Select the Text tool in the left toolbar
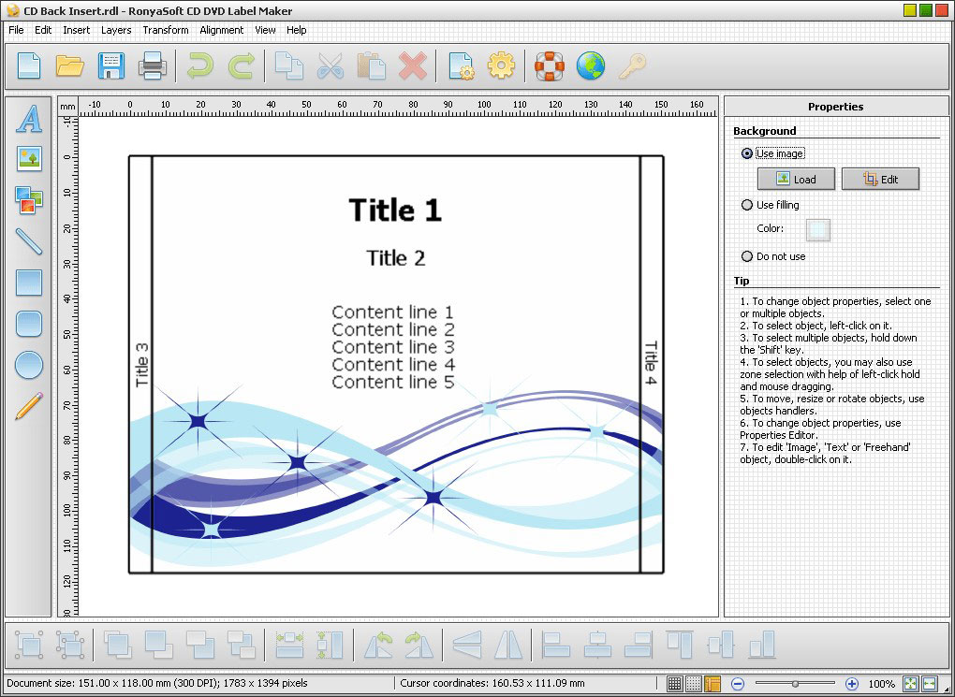 coord(29,119)
